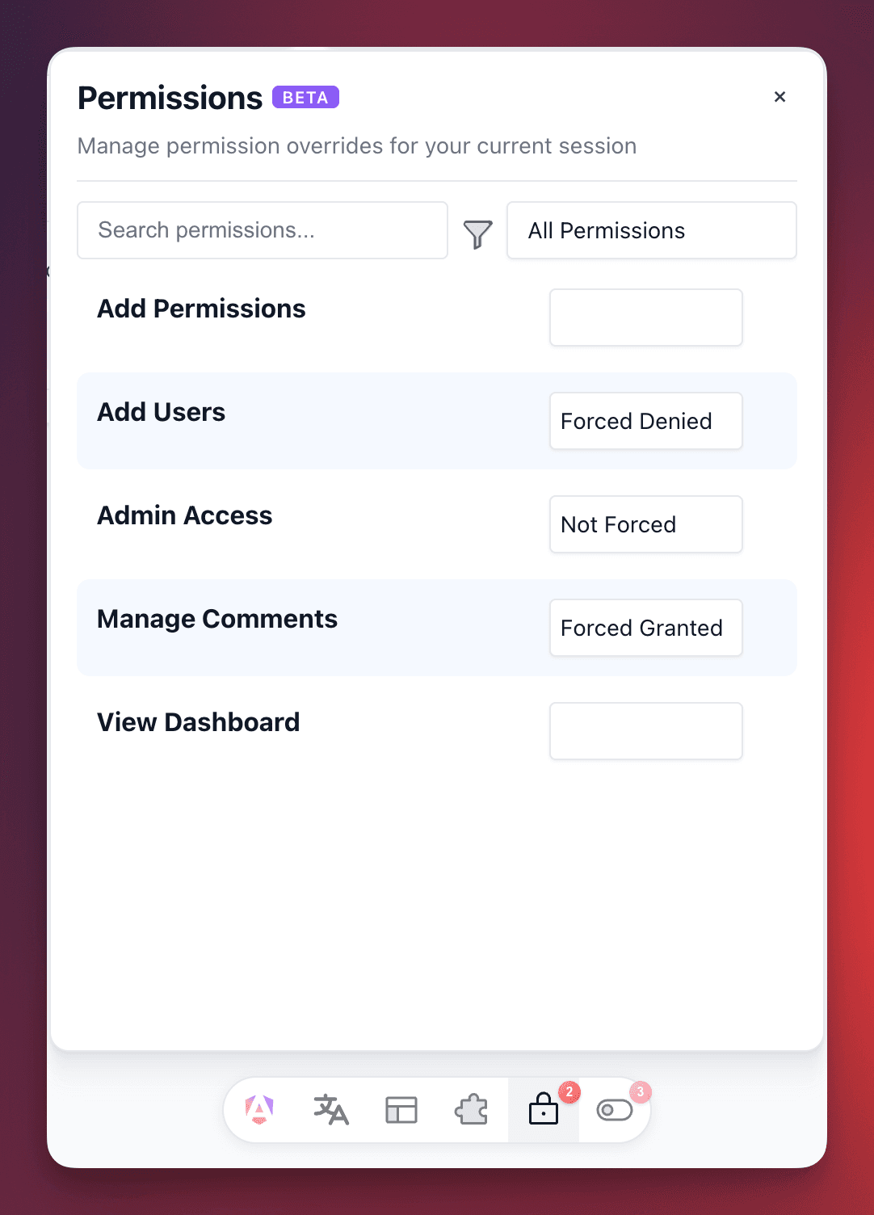This screenshot has width=874, height=1215.
Task: Open the status selector for View Dashboard
Action: [645, 731]
